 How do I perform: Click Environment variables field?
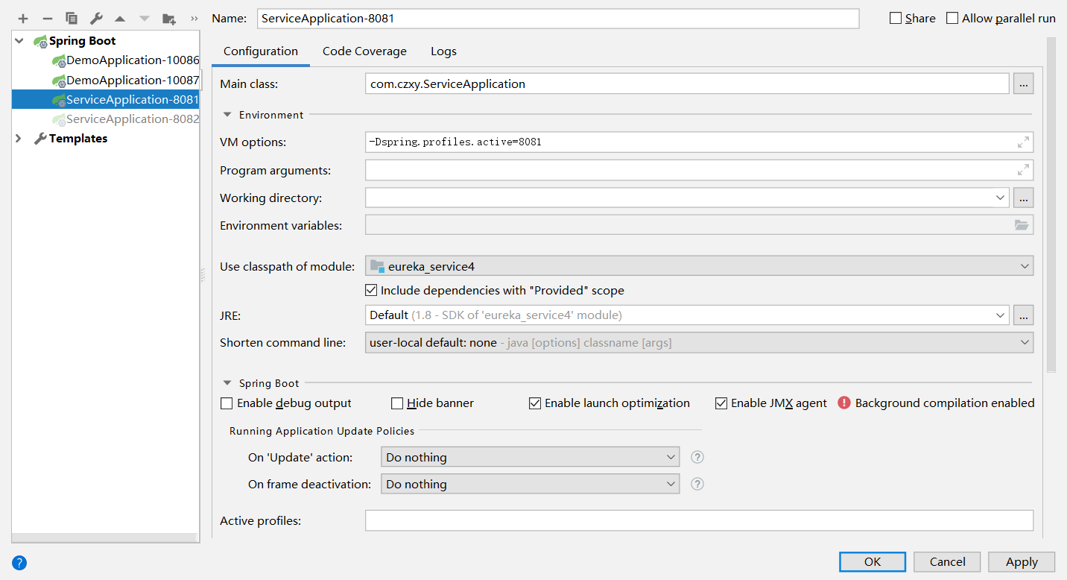[699, 225]
